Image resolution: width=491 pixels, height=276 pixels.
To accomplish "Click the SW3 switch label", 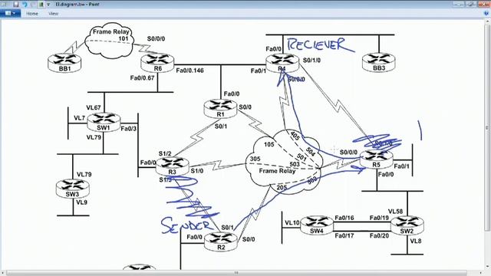I will coord(72,194).
